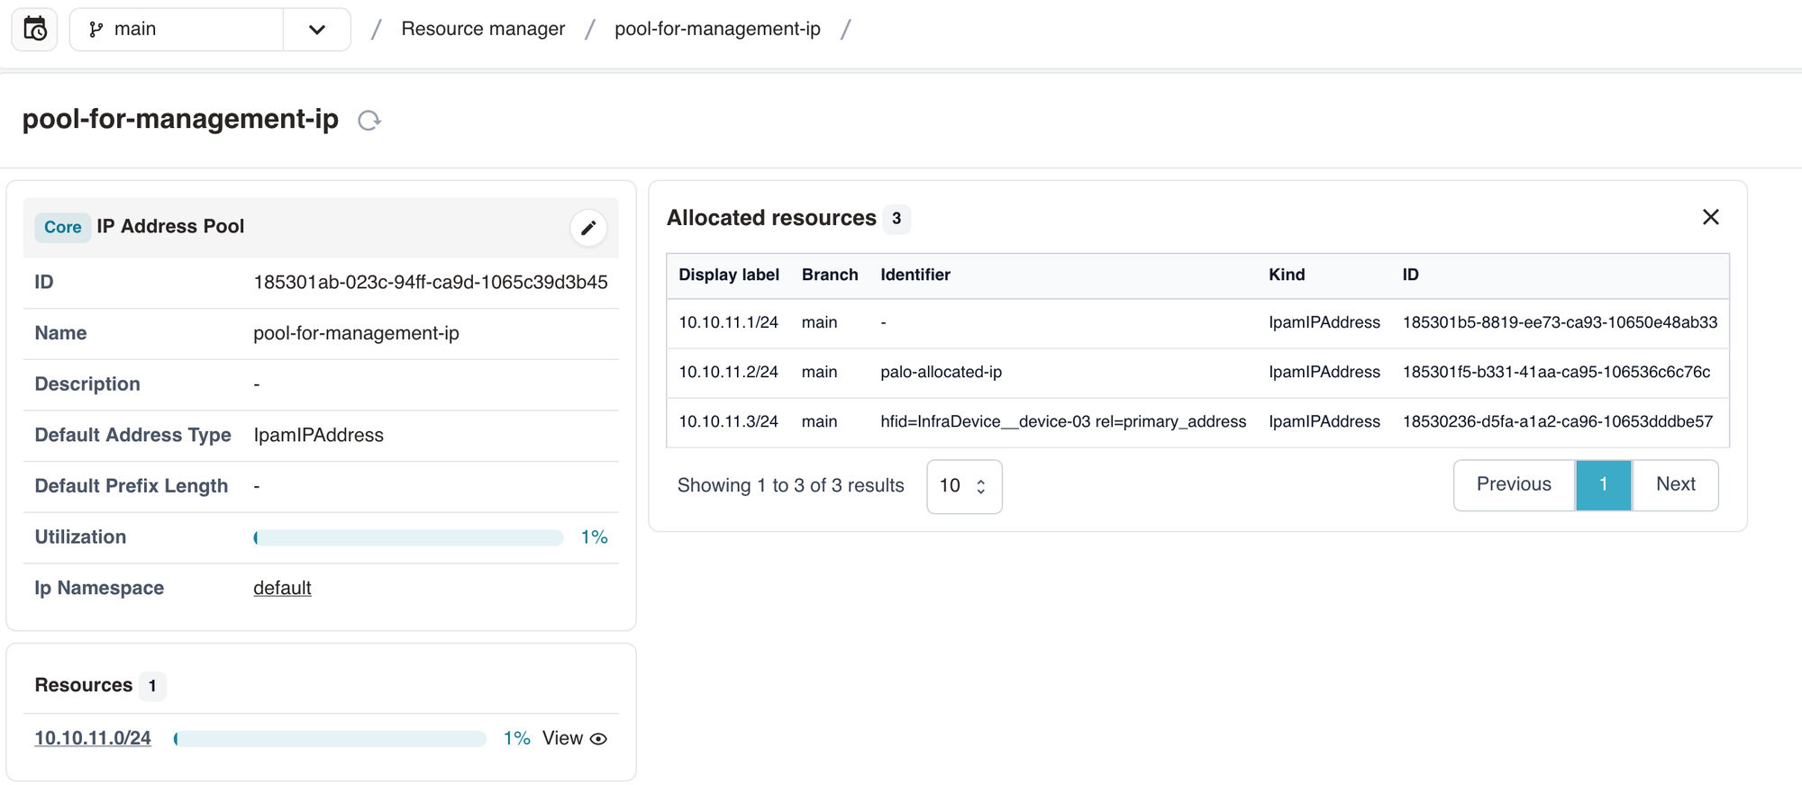The width and height of the screenshot is (1802, 785).
Task: Open the 10.10.11.0/24 prefix link
Action: click(93, 738)
